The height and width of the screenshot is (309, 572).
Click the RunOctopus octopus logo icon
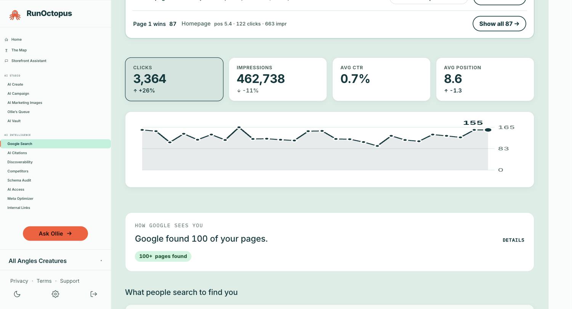click(x=15, y=15)
